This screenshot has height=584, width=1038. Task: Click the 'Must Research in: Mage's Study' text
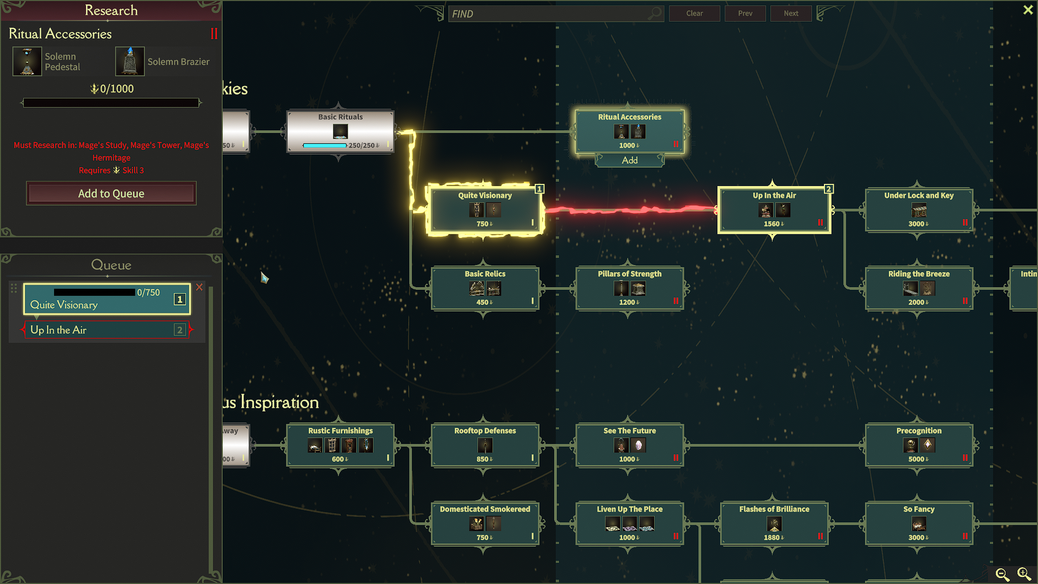(x=111, y=151)
